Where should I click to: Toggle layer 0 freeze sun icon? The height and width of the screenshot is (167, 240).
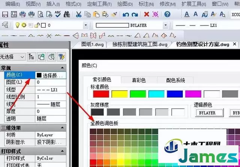(x=24, y=25)
